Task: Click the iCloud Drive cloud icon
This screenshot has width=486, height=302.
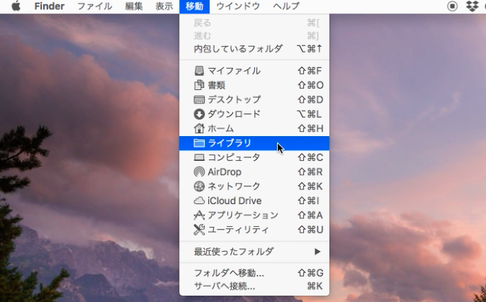Action: (x=199, y=201)
